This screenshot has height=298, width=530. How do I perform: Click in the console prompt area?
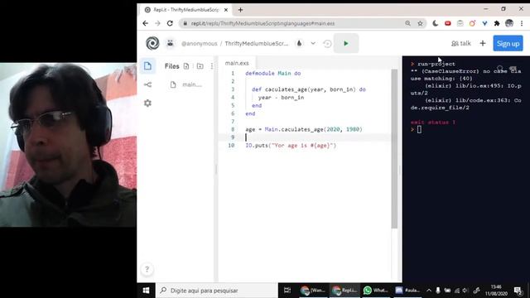coord(419,129)
